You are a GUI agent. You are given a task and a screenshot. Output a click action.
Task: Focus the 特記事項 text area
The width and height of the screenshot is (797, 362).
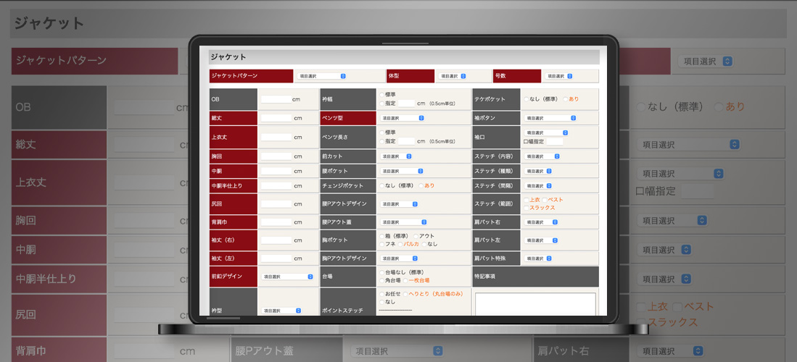click(x=536, y=303)
